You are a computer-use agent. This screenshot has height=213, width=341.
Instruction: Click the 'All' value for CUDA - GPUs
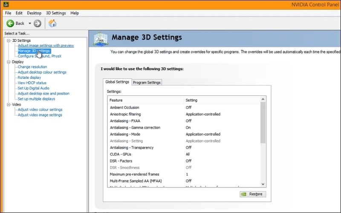click(x=188, y=154)
